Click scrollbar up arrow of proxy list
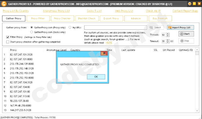This screenshot has width=202, height=119. (197, 50)
